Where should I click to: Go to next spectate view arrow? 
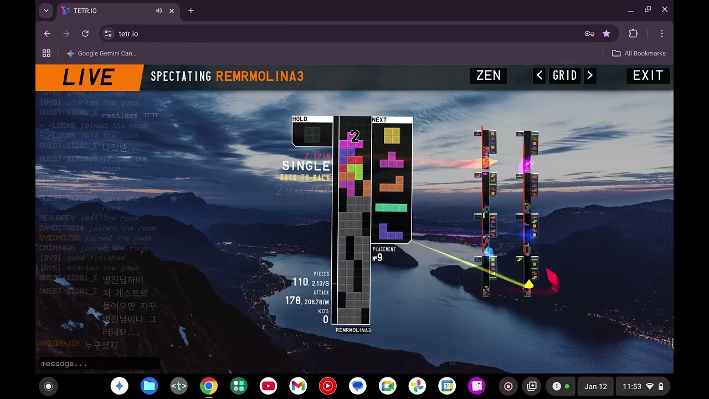tap(590, 75)
